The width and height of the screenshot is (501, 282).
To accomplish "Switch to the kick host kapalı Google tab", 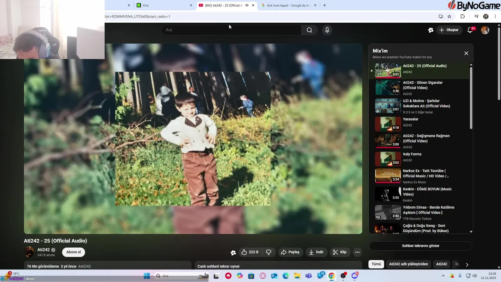I will [x=289, y=5].
